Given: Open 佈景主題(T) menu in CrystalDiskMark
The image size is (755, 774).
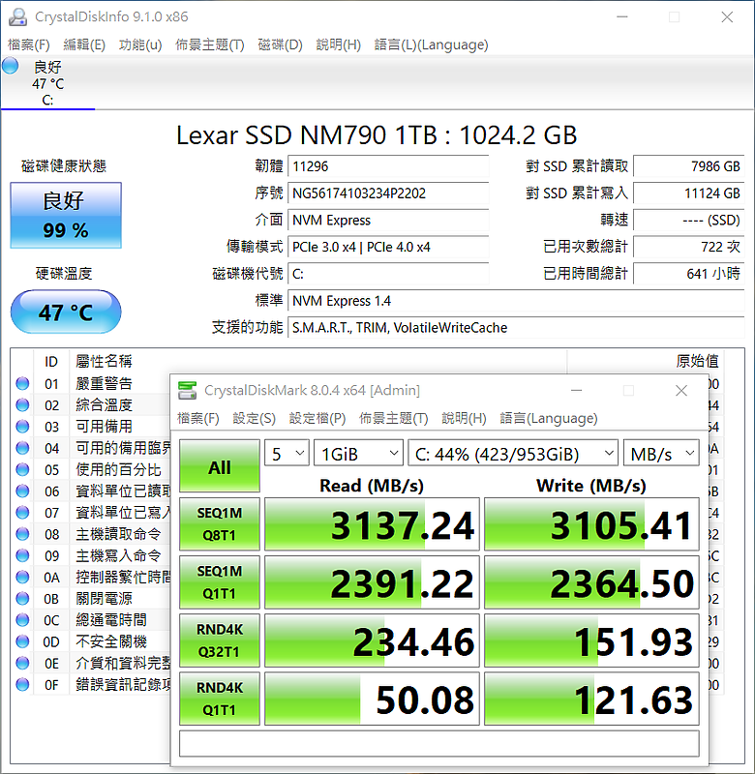Looking at the screenshot, I should tap(394, 419).
